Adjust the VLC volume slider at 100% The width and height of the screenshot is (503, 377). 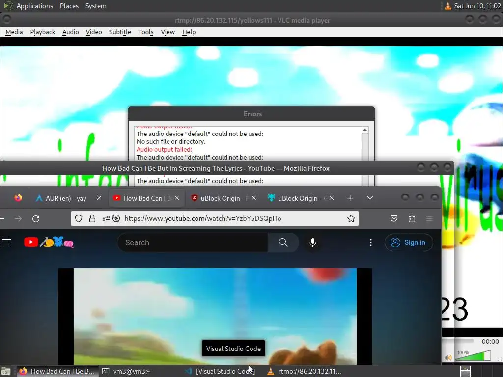(x=474, y=356)
